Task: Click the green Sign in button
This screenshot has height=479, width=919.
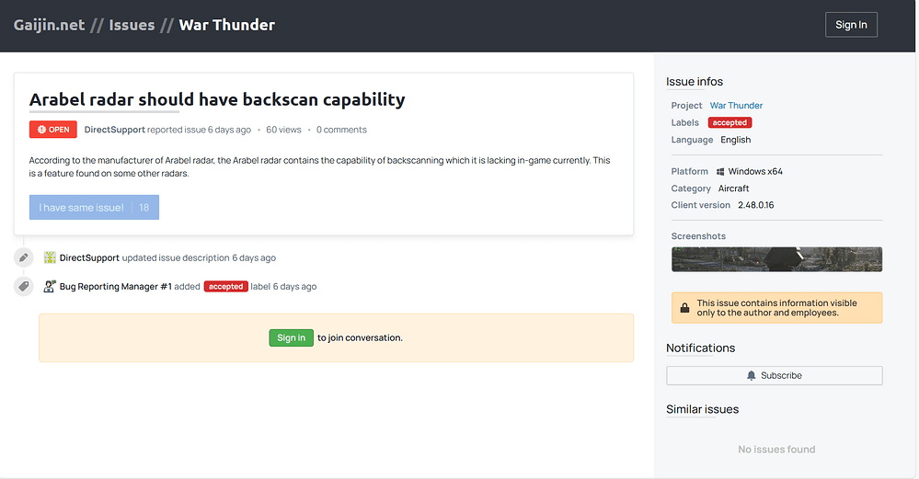Action: (x=292, y=338)
